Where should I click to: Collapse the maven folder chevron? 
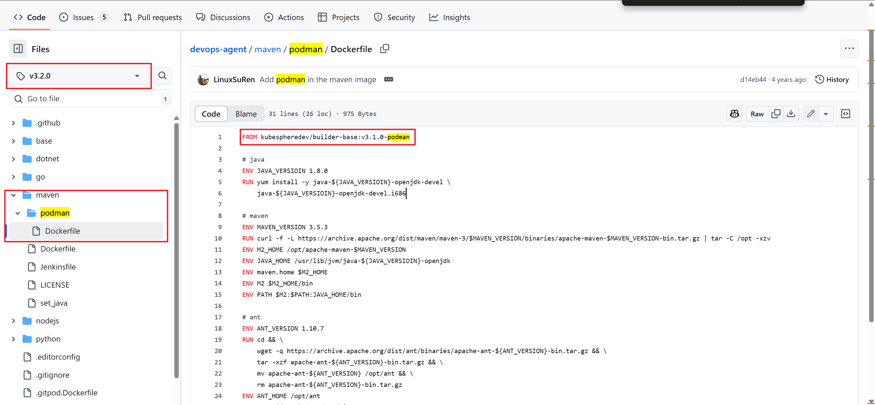tap(13, 195)
